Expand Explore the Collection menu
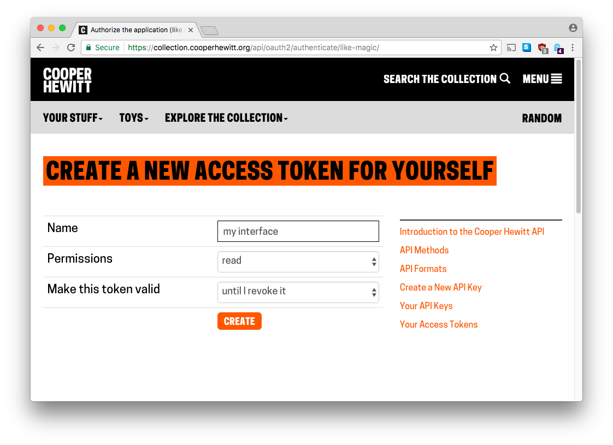The width and height of the screenshot is (613, 445). click(x=226, y=118)
